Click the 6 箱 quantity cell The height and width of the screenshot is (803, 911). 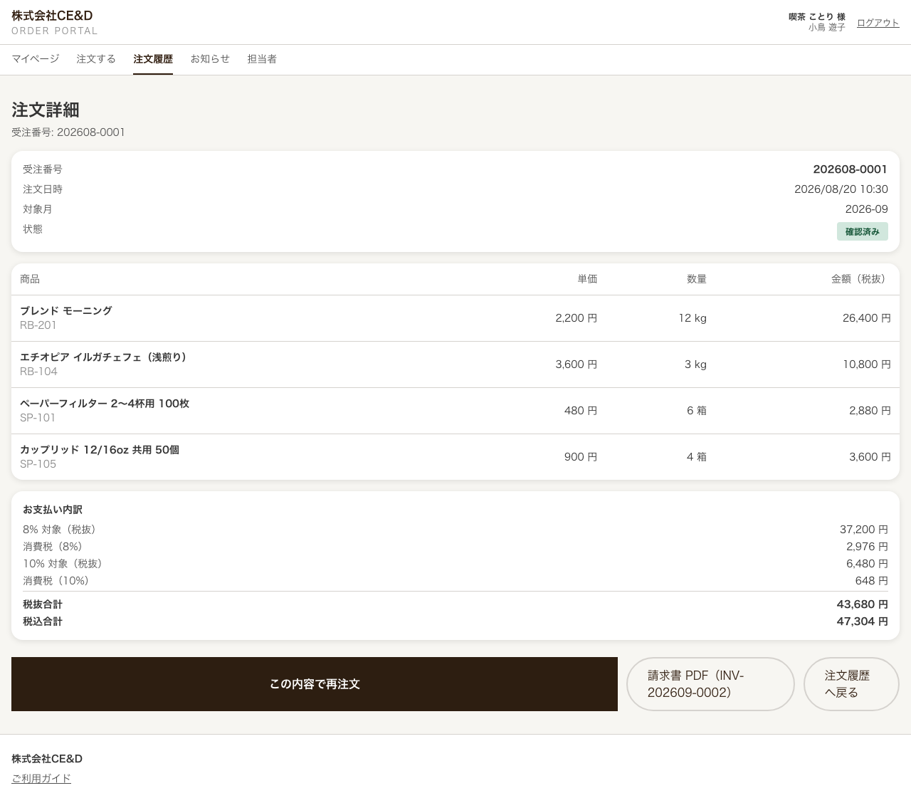[697, 411]
